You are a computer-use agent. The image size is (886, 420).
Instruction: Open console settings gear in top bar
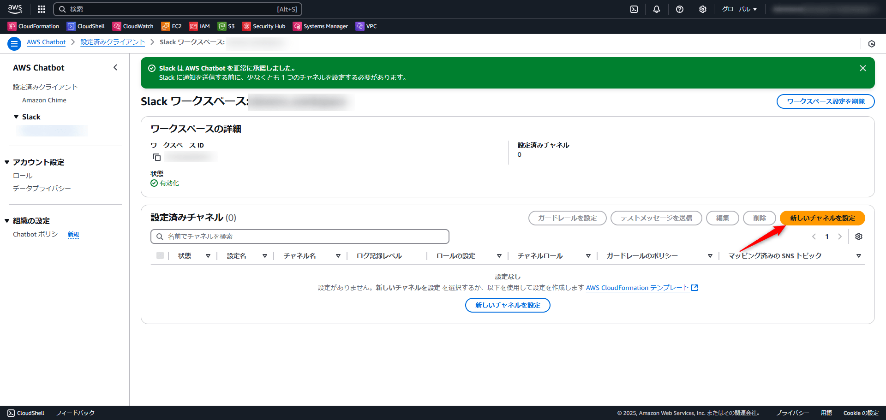703,9
